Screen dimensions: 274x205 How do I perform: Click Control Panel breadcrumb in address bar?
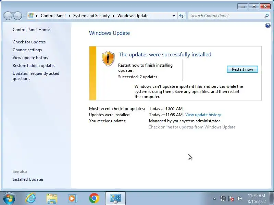tap(53, 16)
